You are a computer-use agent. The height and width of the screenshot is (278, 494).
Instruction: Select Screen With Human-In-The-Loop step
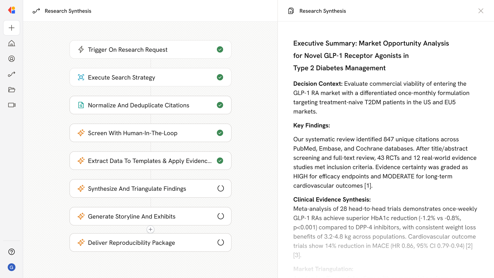click(x=133, y=133)
